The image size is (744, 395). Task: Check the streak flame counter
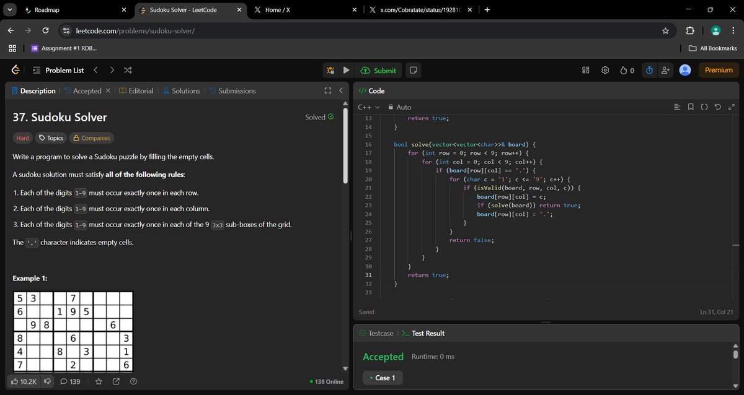pyautogui.click(x=627, y=70)
